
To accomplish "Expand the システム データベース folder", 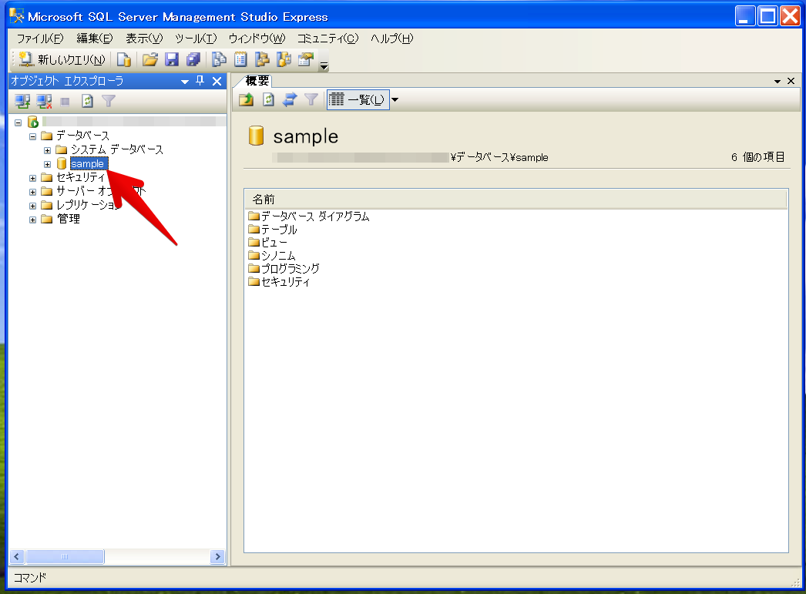I will pos(47,150).
